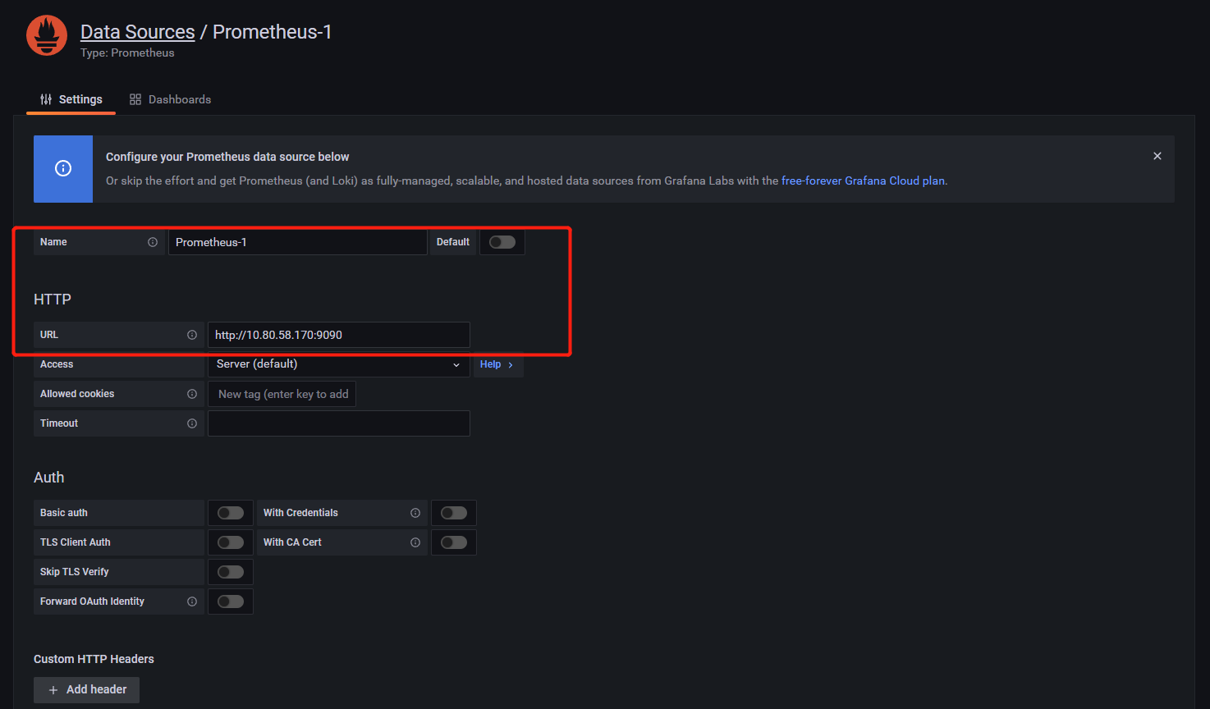1210x709 pixels.
Task: Enable the Forward OAuth Identity switch
Action: click(231, 602)
